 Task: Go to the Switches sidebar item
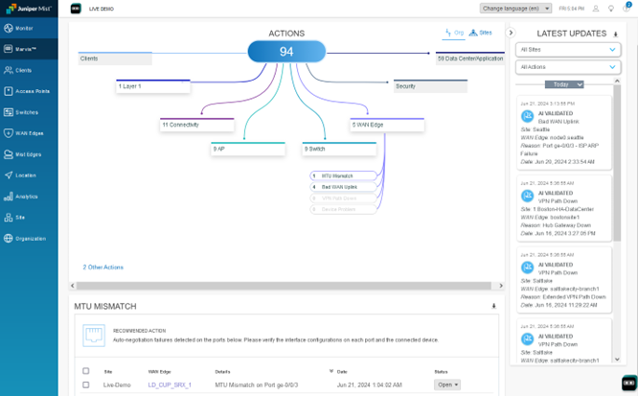click(25, 112)
